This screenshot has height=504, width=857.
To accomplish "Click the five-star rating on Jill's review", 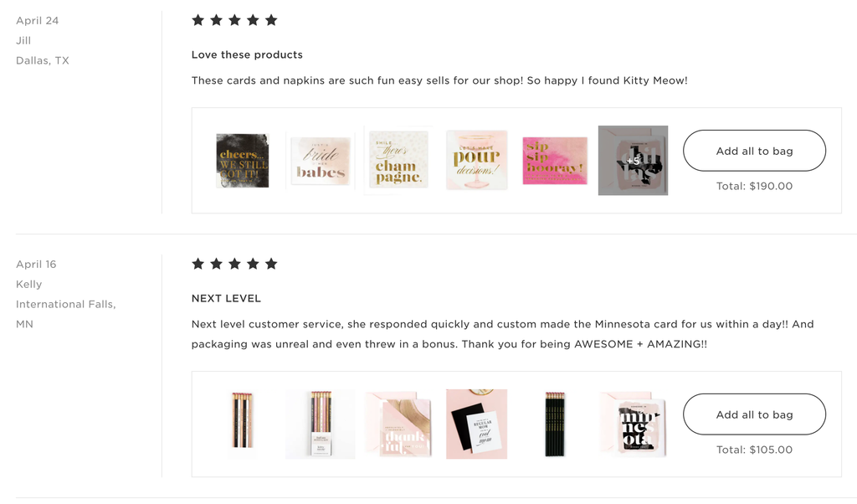I will pyautogui.click(x=234, y=20).
